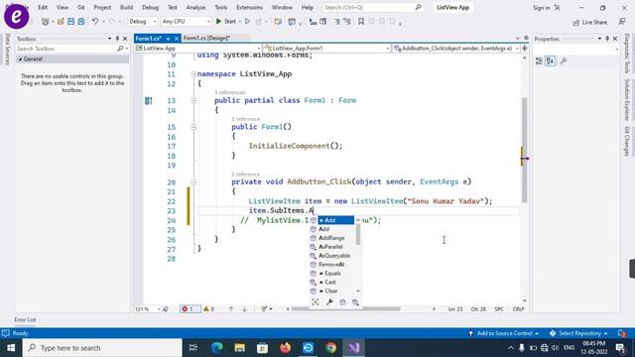
Task: Click Add to Source Control button
Action: click(x=504, y=333)
